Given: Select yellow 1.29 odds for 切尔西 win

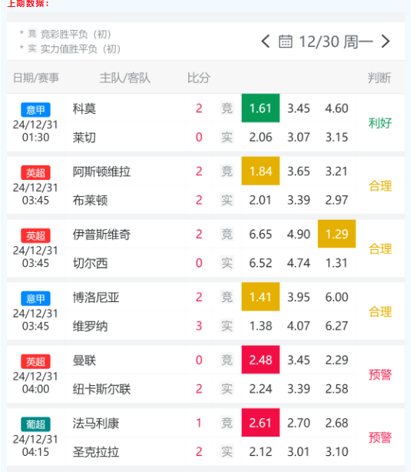Looking at the screenshot, I should coord(337,234).
